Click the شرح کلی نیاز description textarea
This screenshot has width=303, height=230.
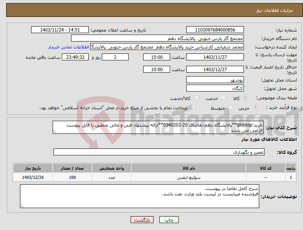coord(158,127)
